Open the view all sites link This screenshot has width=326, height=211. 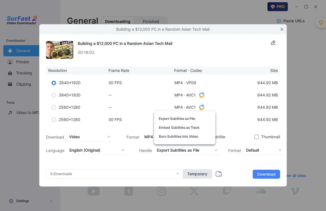coord(296,176)
